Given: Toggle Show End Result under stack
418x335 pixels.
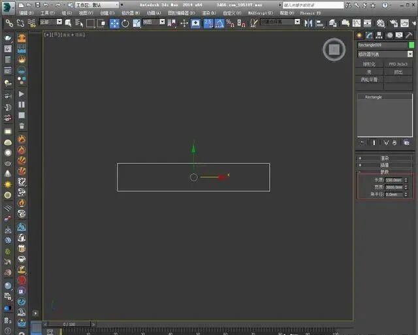Looking at the screenshot, I should 374,143.
